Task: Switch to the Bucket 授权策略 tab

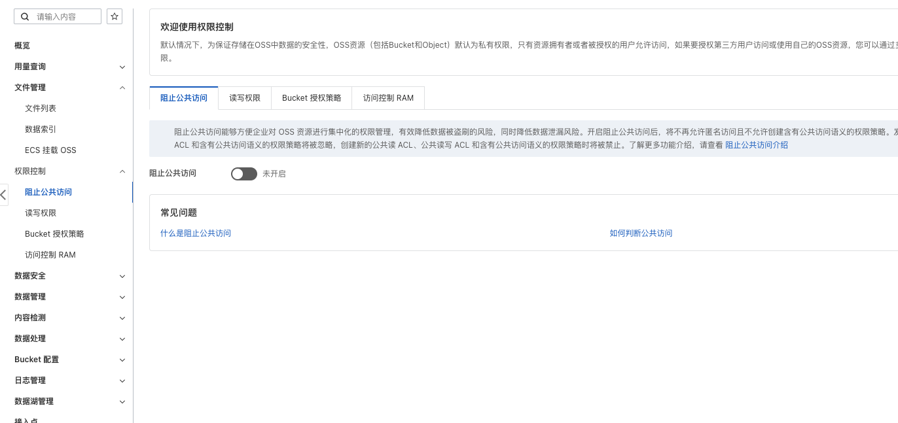Action: 312,98
